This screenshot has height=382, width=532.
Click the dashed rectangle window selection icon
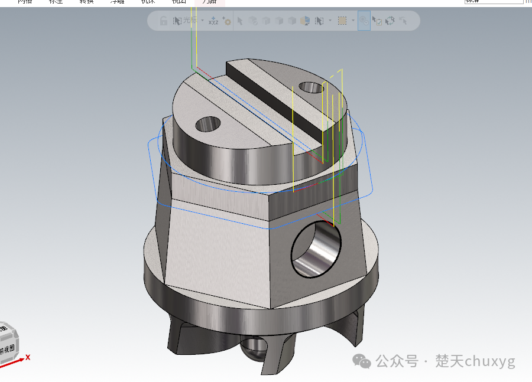point(342,21)
